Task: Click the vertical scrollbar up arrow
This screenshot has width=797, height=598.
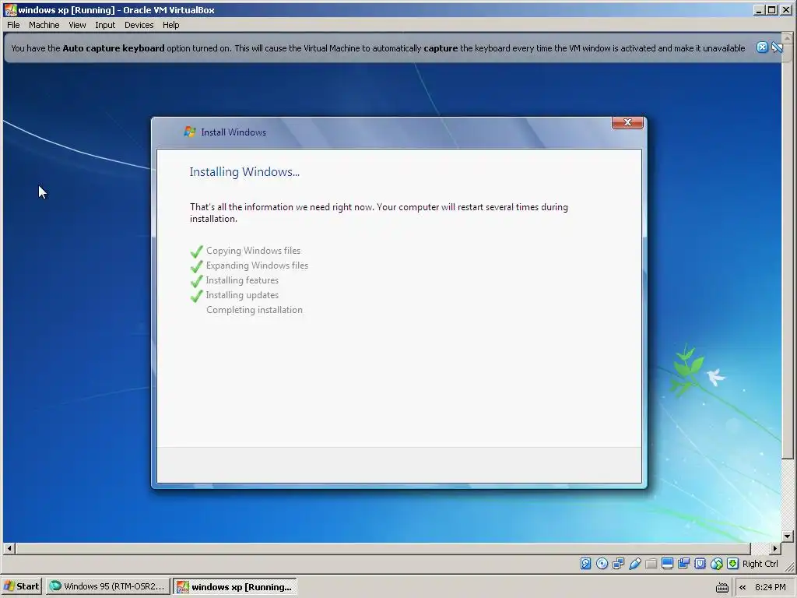Action: click(x=788, y=38)
